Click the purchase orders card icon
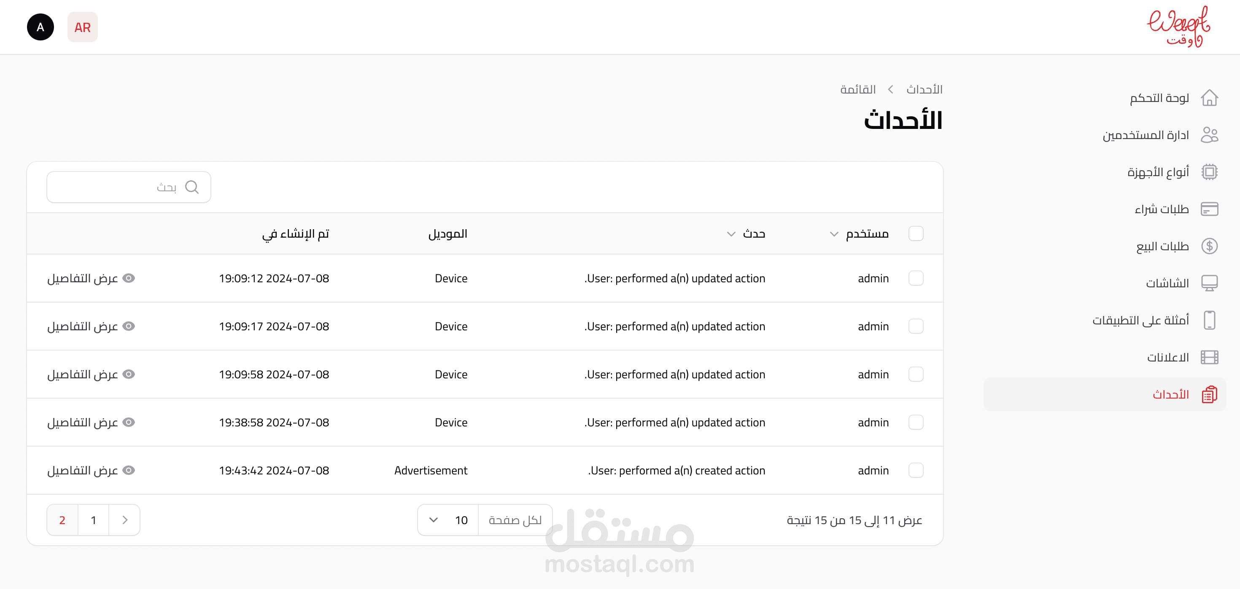Viewport: 1240px width, 589px height. [x=1209, y=209]
